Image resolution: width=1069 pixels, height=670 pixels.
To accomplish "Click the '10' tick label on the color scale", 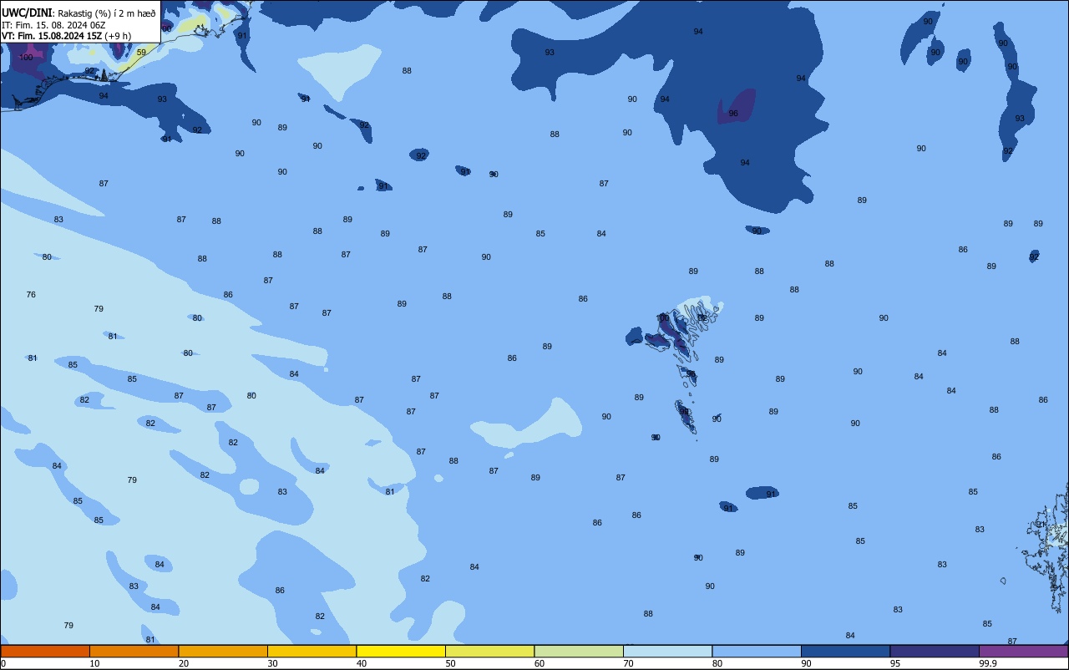I will 94,663.
